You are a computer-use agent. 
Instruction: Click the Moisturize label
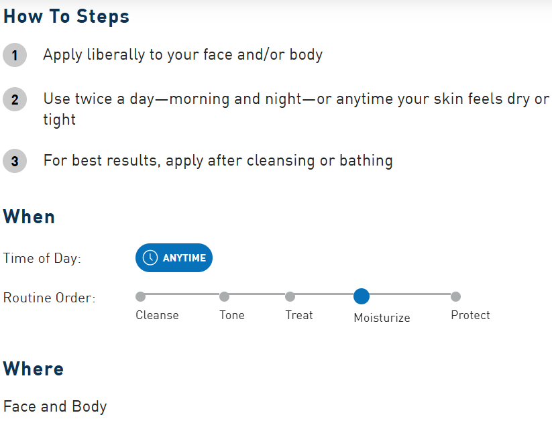pyautogui.click(x=382, y=318)
